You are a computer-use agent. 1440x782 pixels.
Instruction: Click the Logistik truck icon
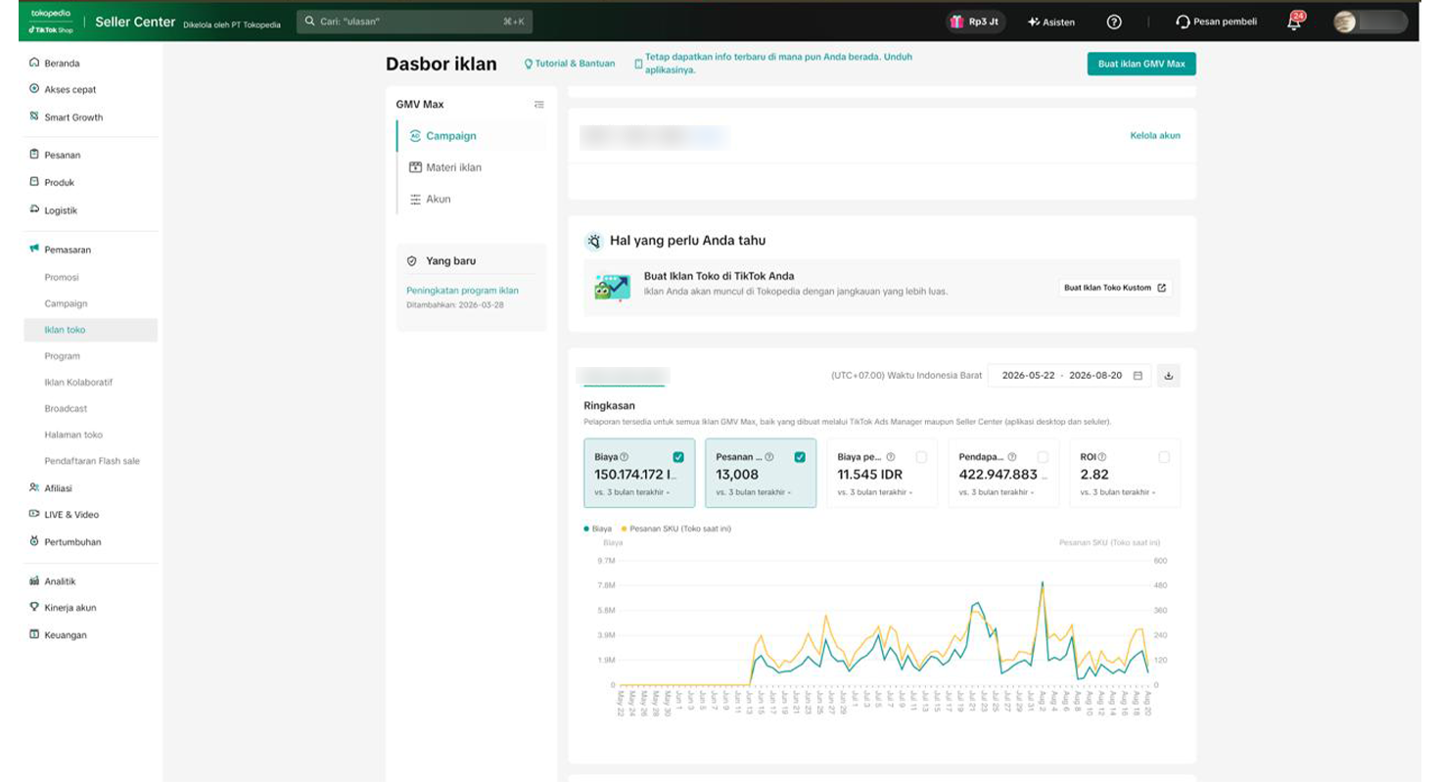[x=34, y=209]
